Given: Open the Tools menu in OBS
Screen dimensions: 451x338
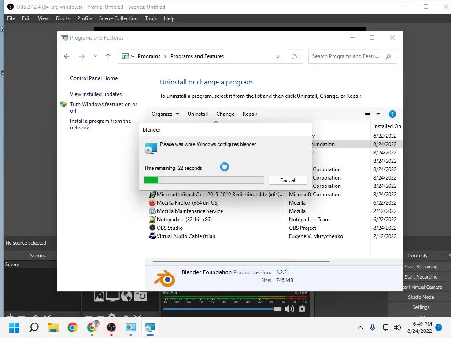Looking at the screenshot, I should (x=151, y=18).
